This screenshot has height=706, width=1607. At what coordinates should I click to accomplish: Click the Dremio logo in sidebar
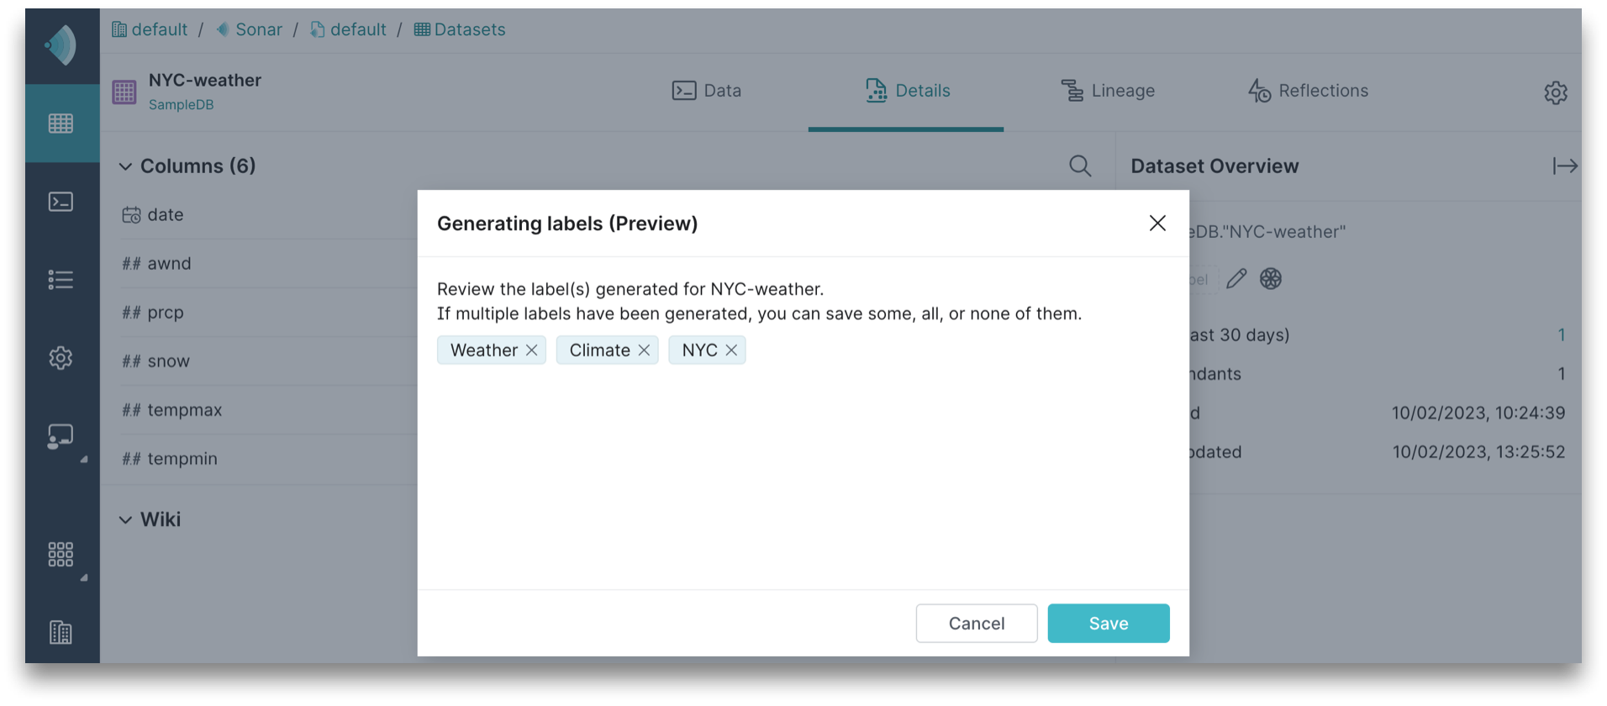(x=61, y=45)
